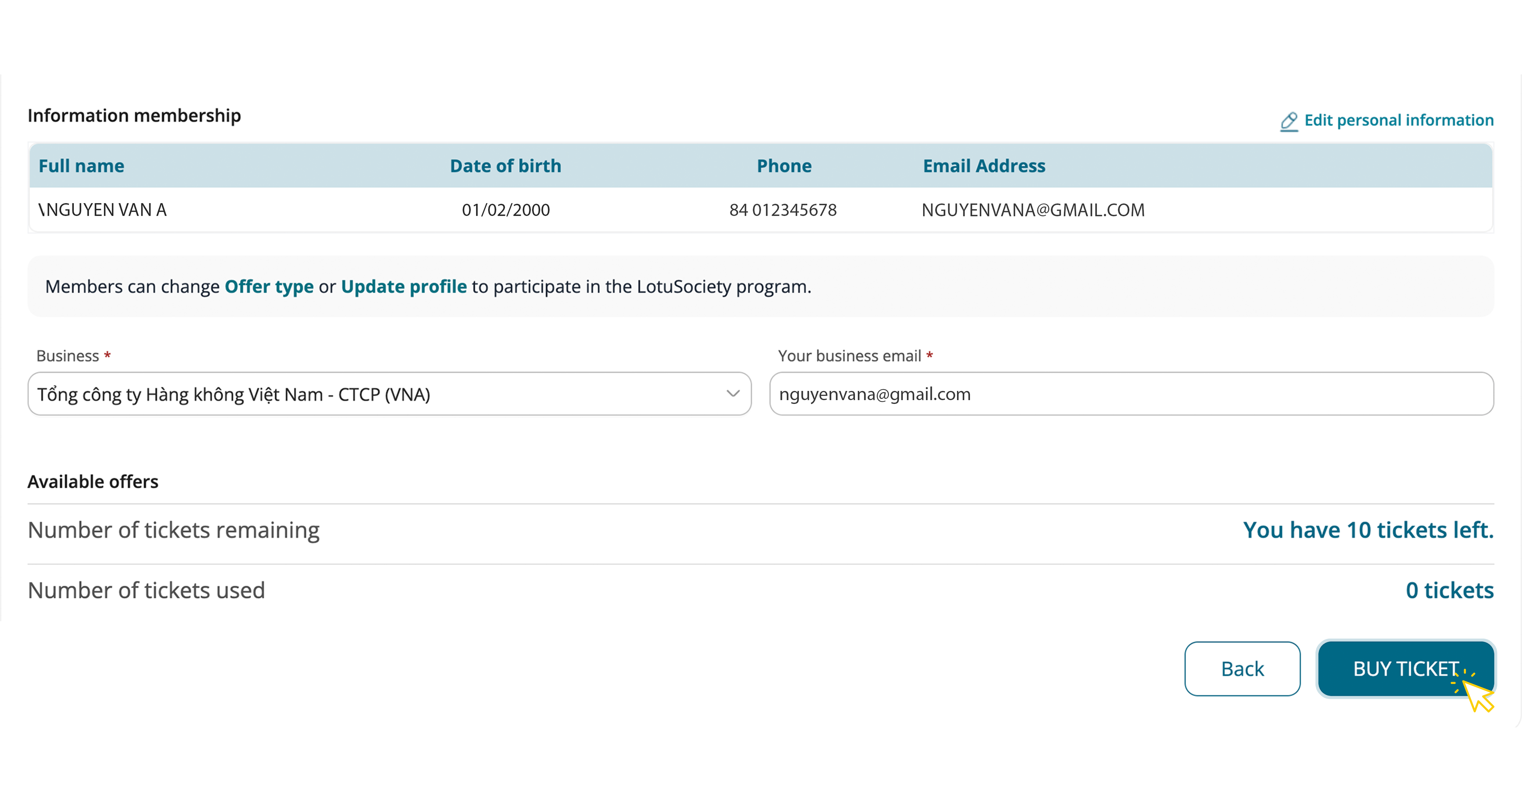Image resolution: width=1522 pixels, height=792 pixels.
Task: Click the '0 tickets' used count
Action: pos(1449,591)
